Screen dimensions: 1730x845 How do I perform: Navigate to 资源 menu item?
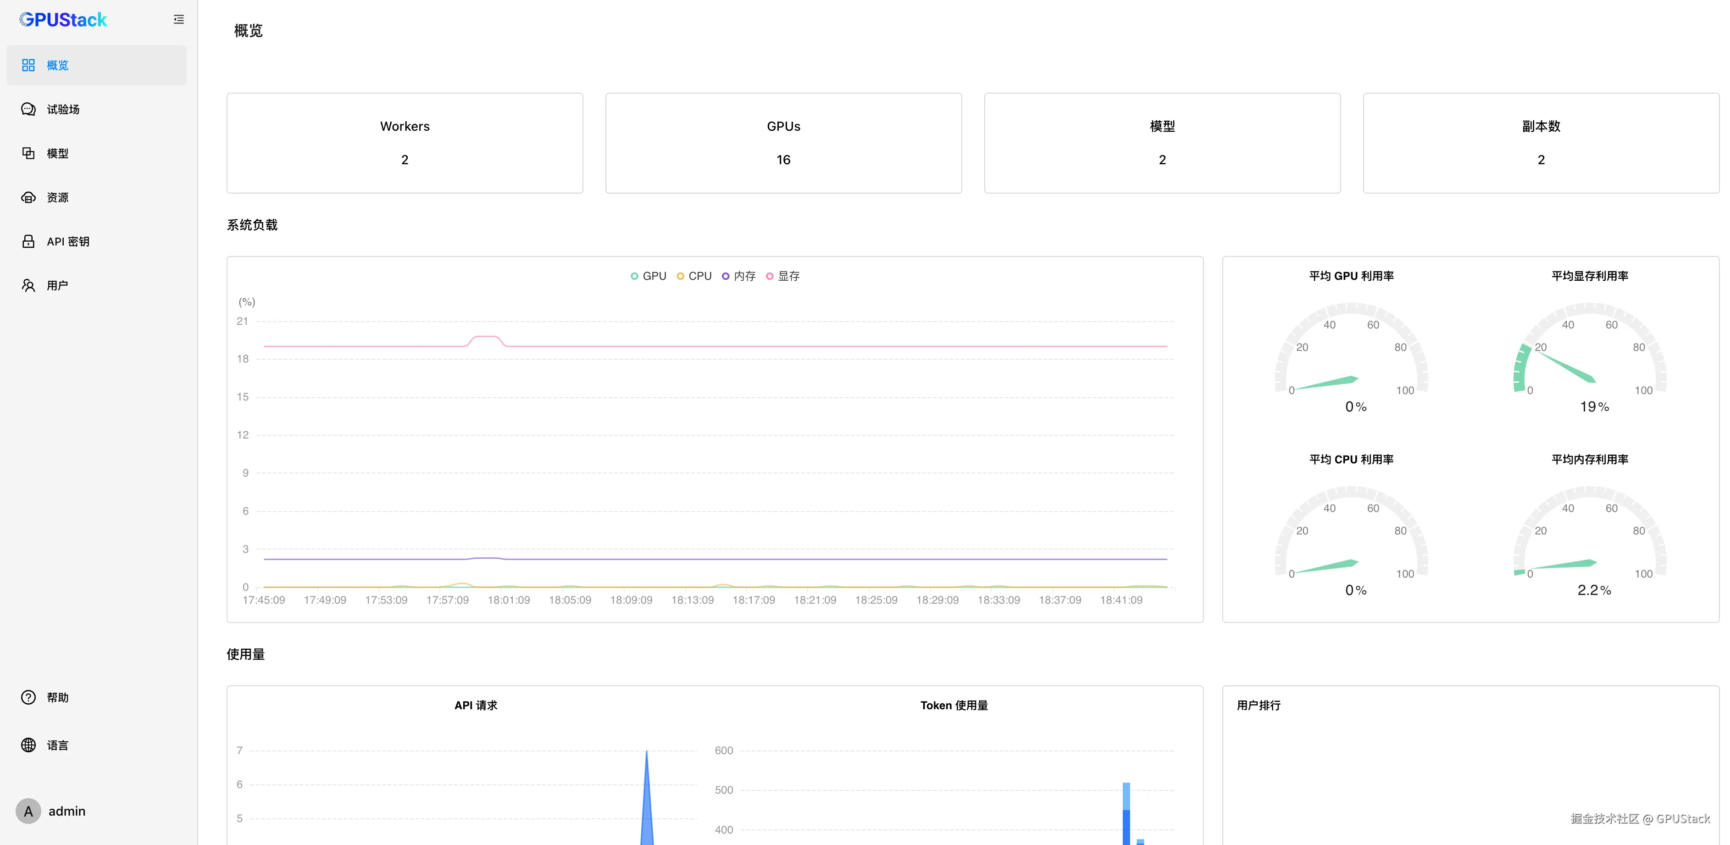click(x=58, y=197)
